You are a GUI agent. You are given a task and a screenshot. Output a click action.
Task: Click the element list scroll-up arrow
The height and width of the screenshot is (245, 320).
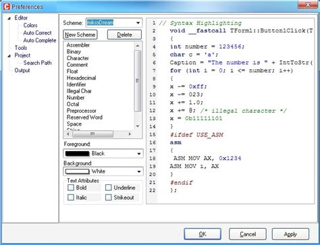pos(138,46)
